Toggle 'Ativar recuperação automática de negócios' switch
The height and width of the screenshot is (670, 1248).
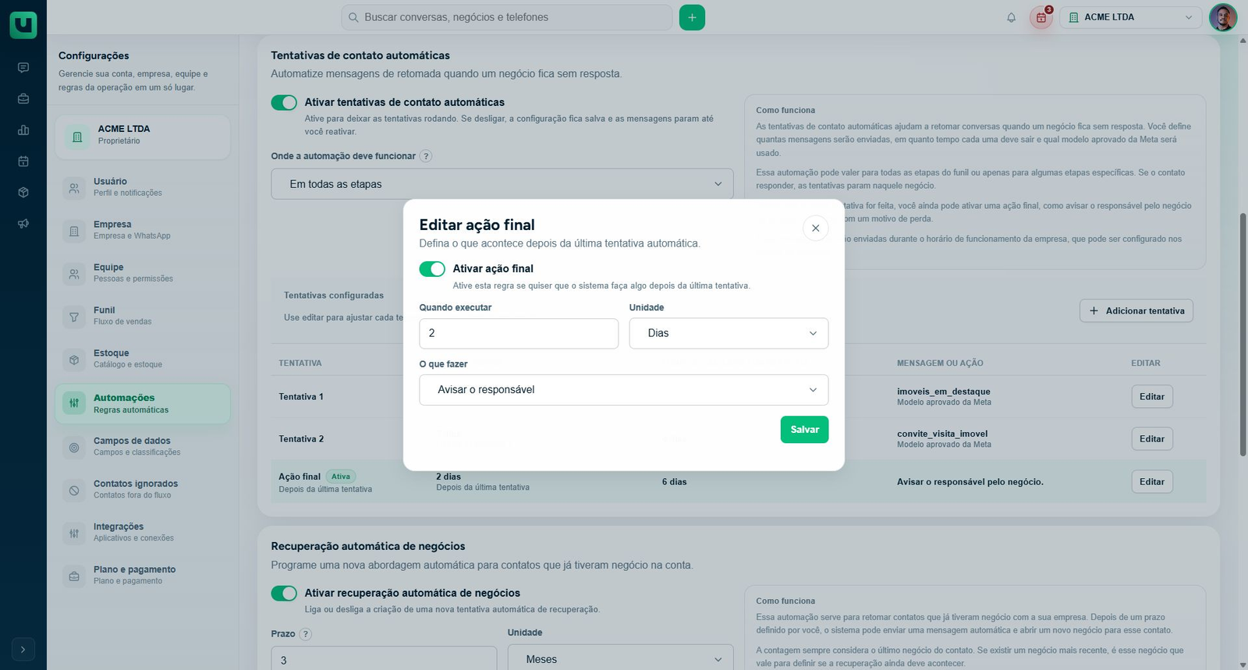[x=284, y=594]
